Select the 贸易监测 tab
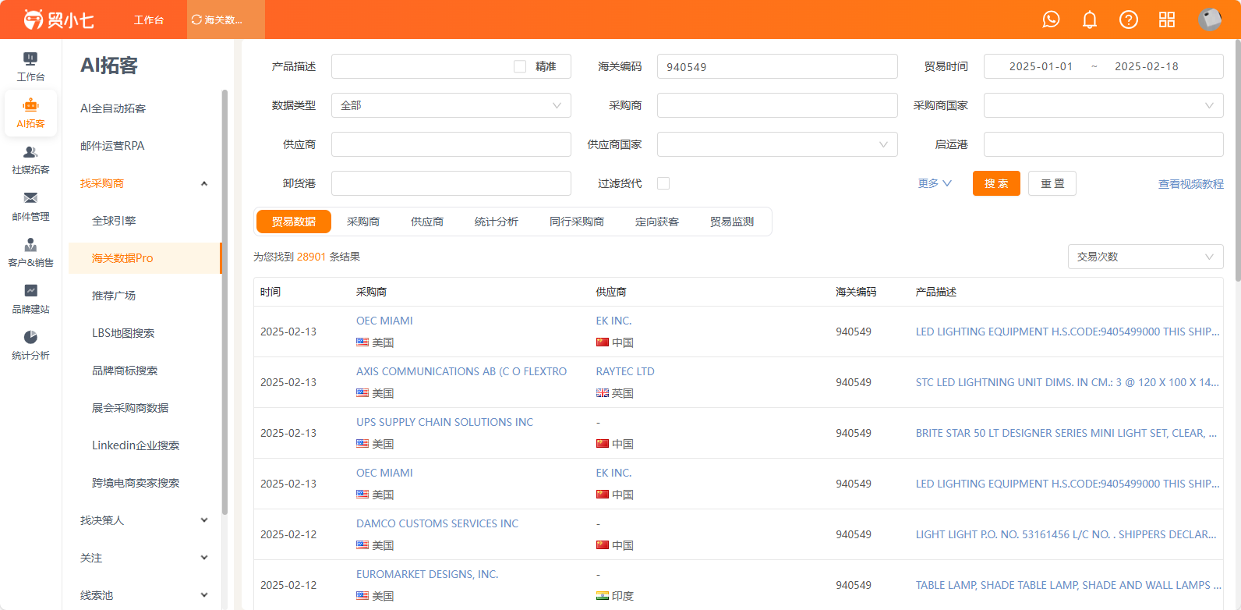This screenshot has height=610, width=1241. click(732, 222)
